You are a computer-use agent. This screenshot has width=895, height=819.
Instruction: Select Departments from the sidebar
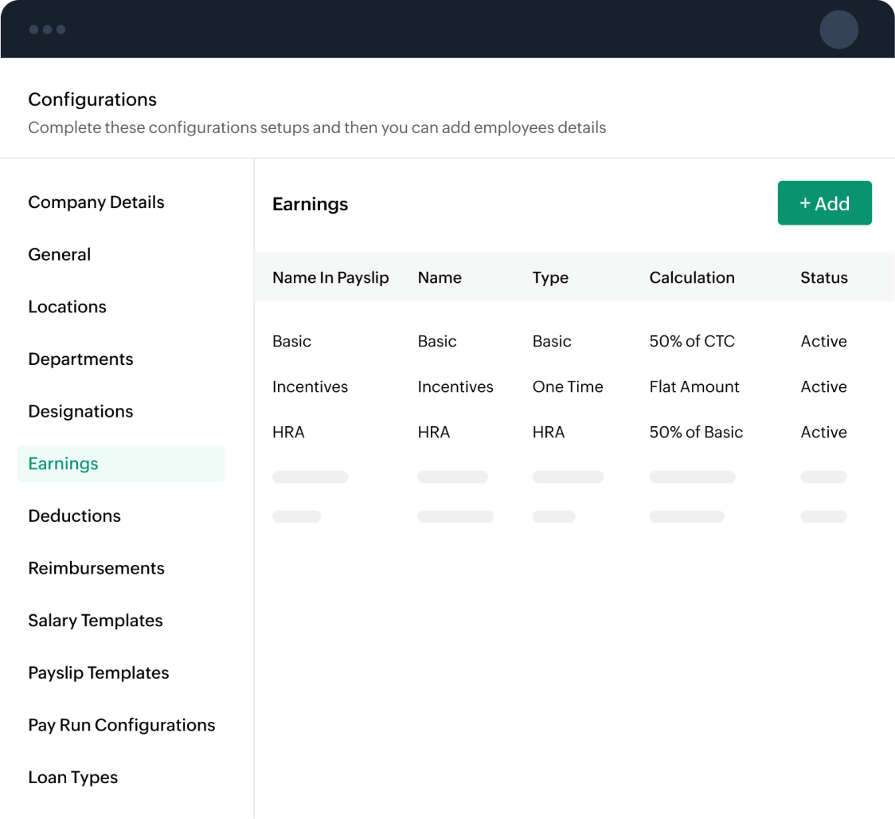[x=80, y=359]
